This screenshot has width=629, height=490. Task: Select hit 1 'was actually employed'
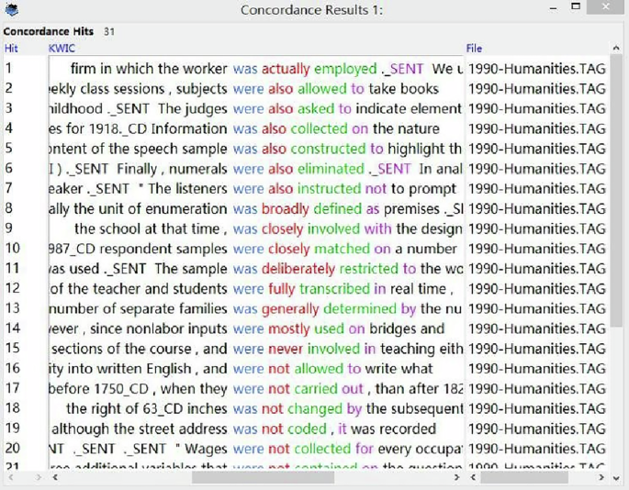305,69
